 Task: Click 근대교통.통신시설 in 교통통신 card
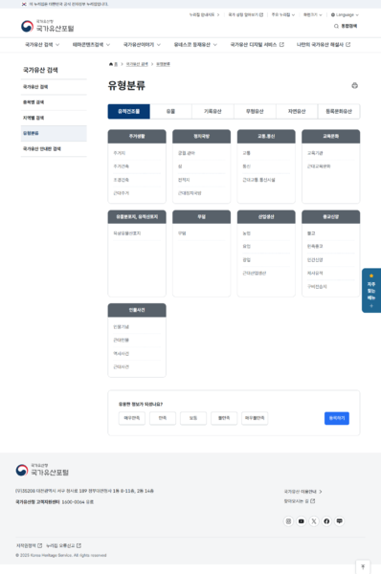click(259, 180)
